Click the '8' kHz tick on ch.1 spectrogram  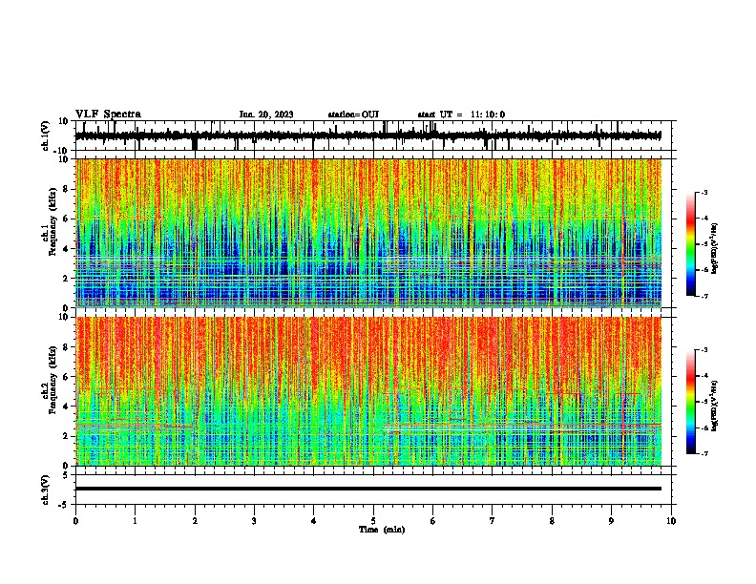pos(67,189)
